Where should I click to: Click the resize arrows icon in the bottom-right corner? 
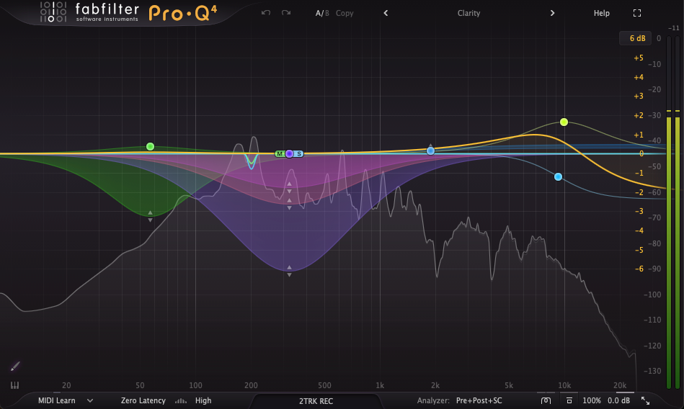point(645,400)
